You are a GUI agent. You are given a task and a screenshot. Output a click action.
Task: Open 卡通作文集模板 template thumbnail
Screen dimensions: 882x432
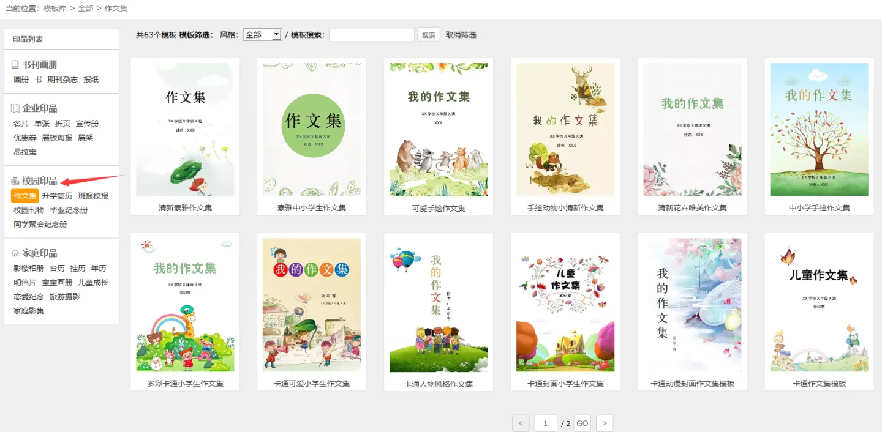819,305
